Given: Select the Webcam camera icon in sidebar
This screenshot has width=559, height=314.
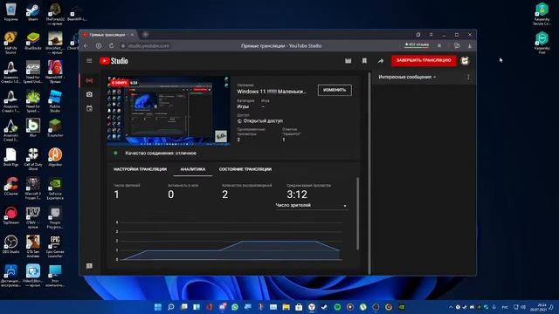Looking at the screenshot, I should point(89,94).
